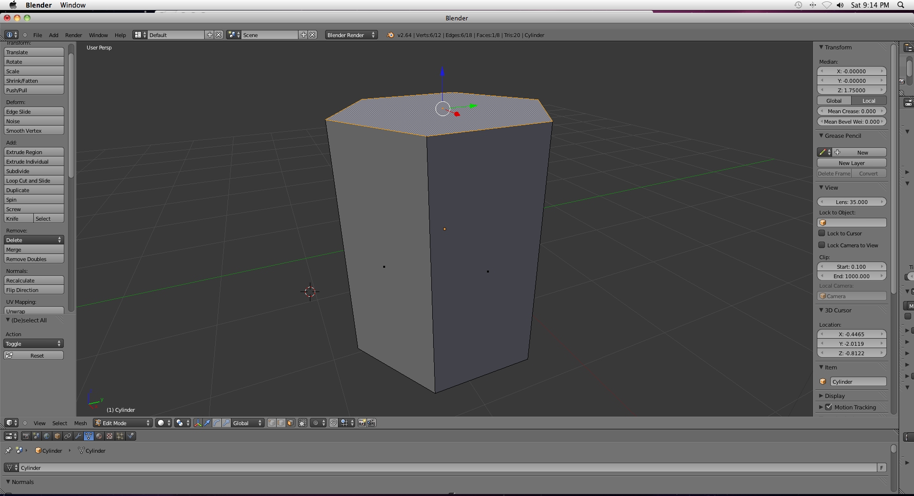Open the Material properties sphere tab
This screenshot has height=496, width=914.
point(99,436)
